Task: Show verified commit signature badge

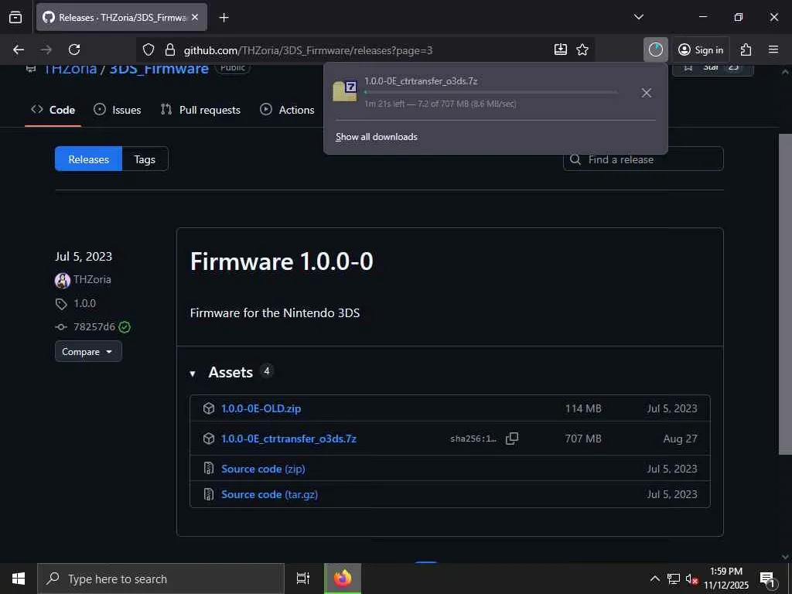Action: (125, 327)
